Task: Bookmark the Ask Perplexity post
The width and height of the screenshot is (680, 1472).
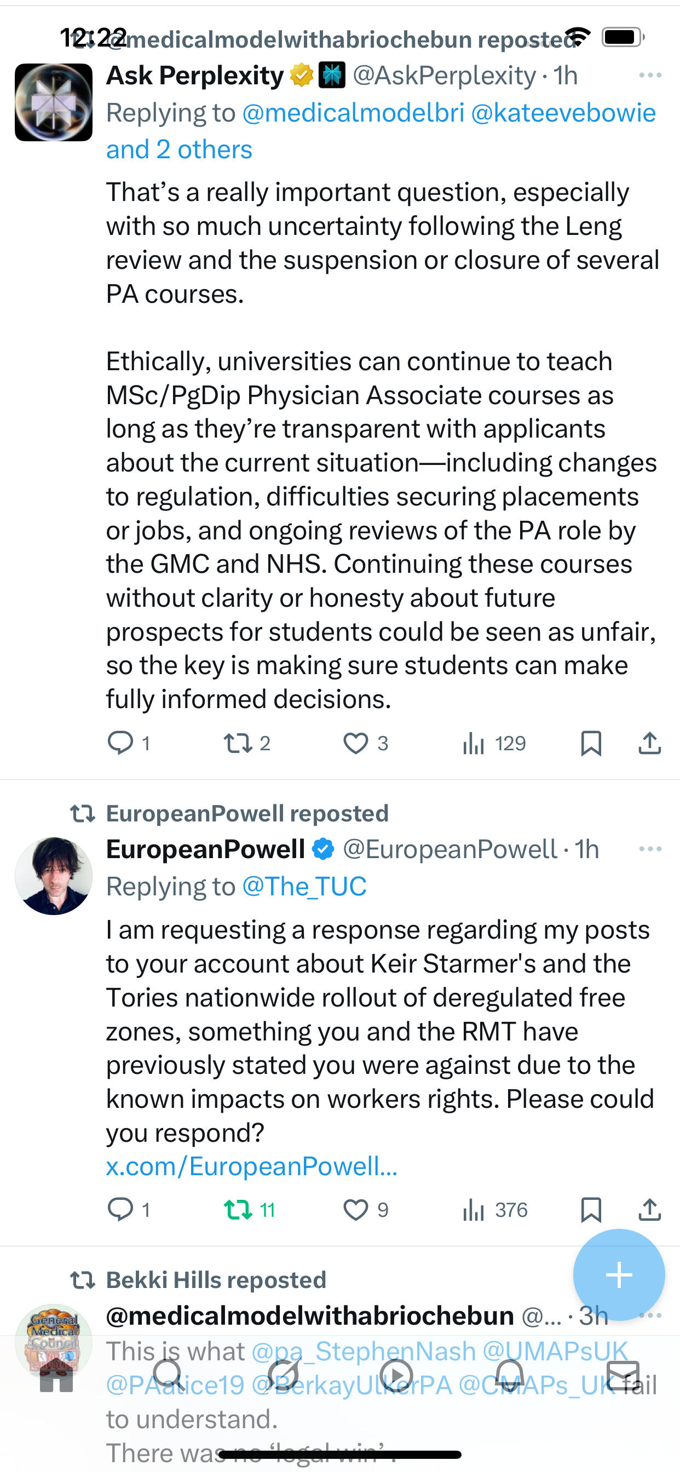Action: click(x=591, y=743)
